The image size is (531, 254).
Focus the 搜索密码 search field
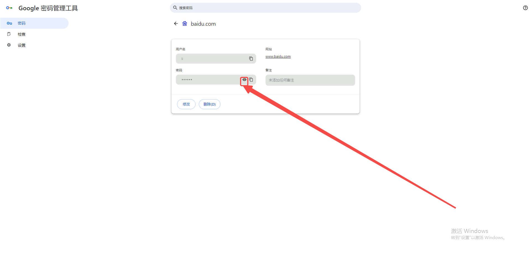(x=265, y=8)
